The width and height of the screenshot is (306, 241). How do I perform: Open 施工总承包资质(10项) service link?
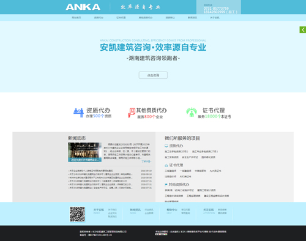point(176,152)
